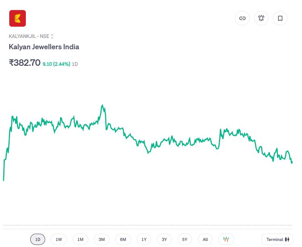This screenshot has height=247, width=302.
Task: Switch chart to 3M range
Action: point(102,239)
